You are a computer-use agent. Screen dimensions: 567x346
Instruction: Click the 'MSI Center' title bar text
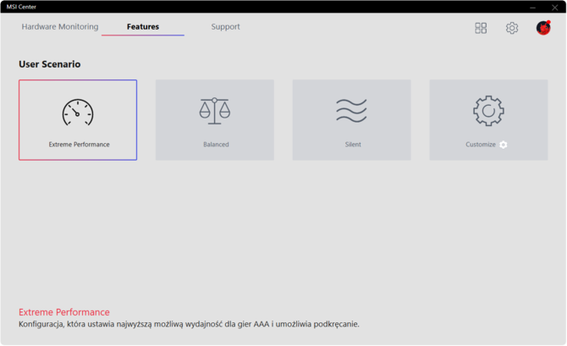pyautogui.click(x=21, y=7)
